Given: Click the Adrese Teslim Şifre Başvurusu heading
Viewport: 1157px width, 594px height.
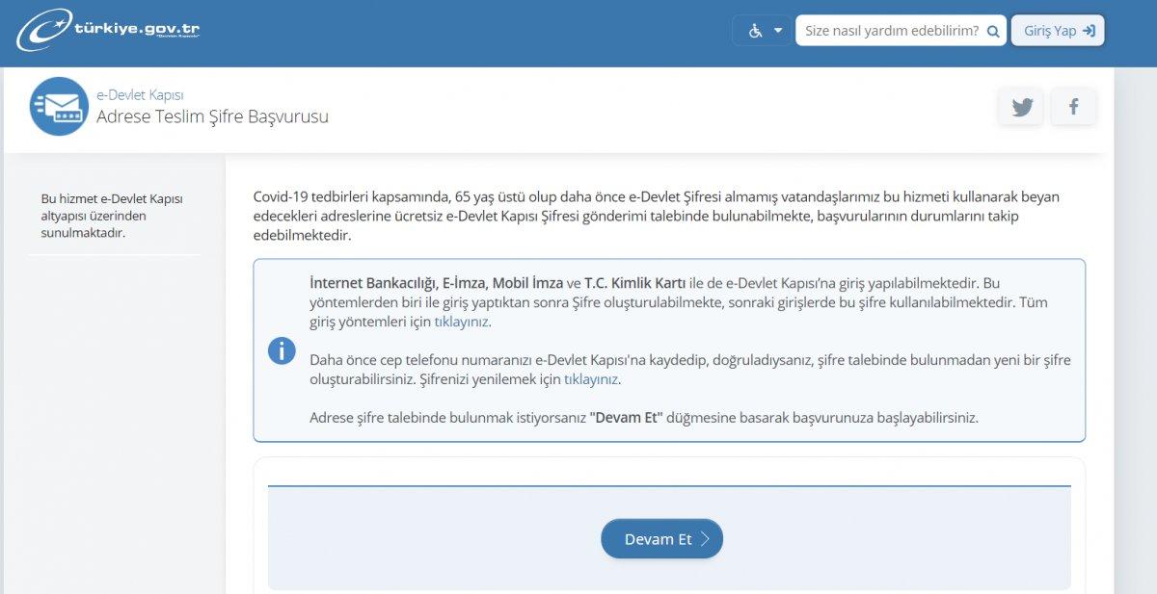Looking at the screenshot, I should pyautogui.click(x=214, y=116).
